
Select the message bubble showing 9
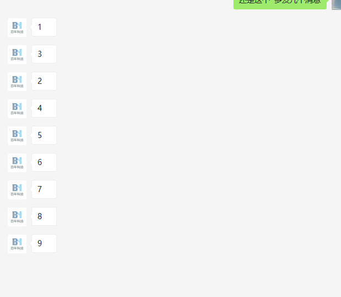tap(44, 243)
